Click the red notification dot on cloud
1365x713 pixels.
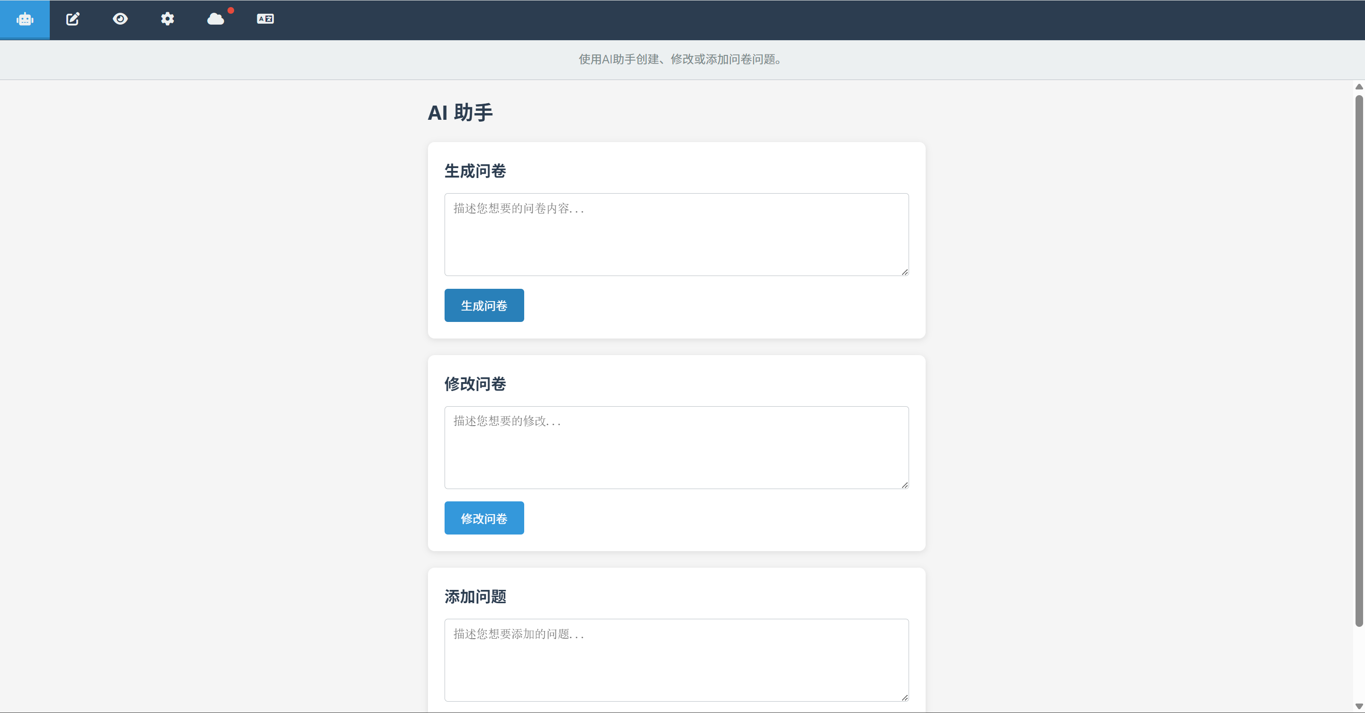click(x=230, y=10)
